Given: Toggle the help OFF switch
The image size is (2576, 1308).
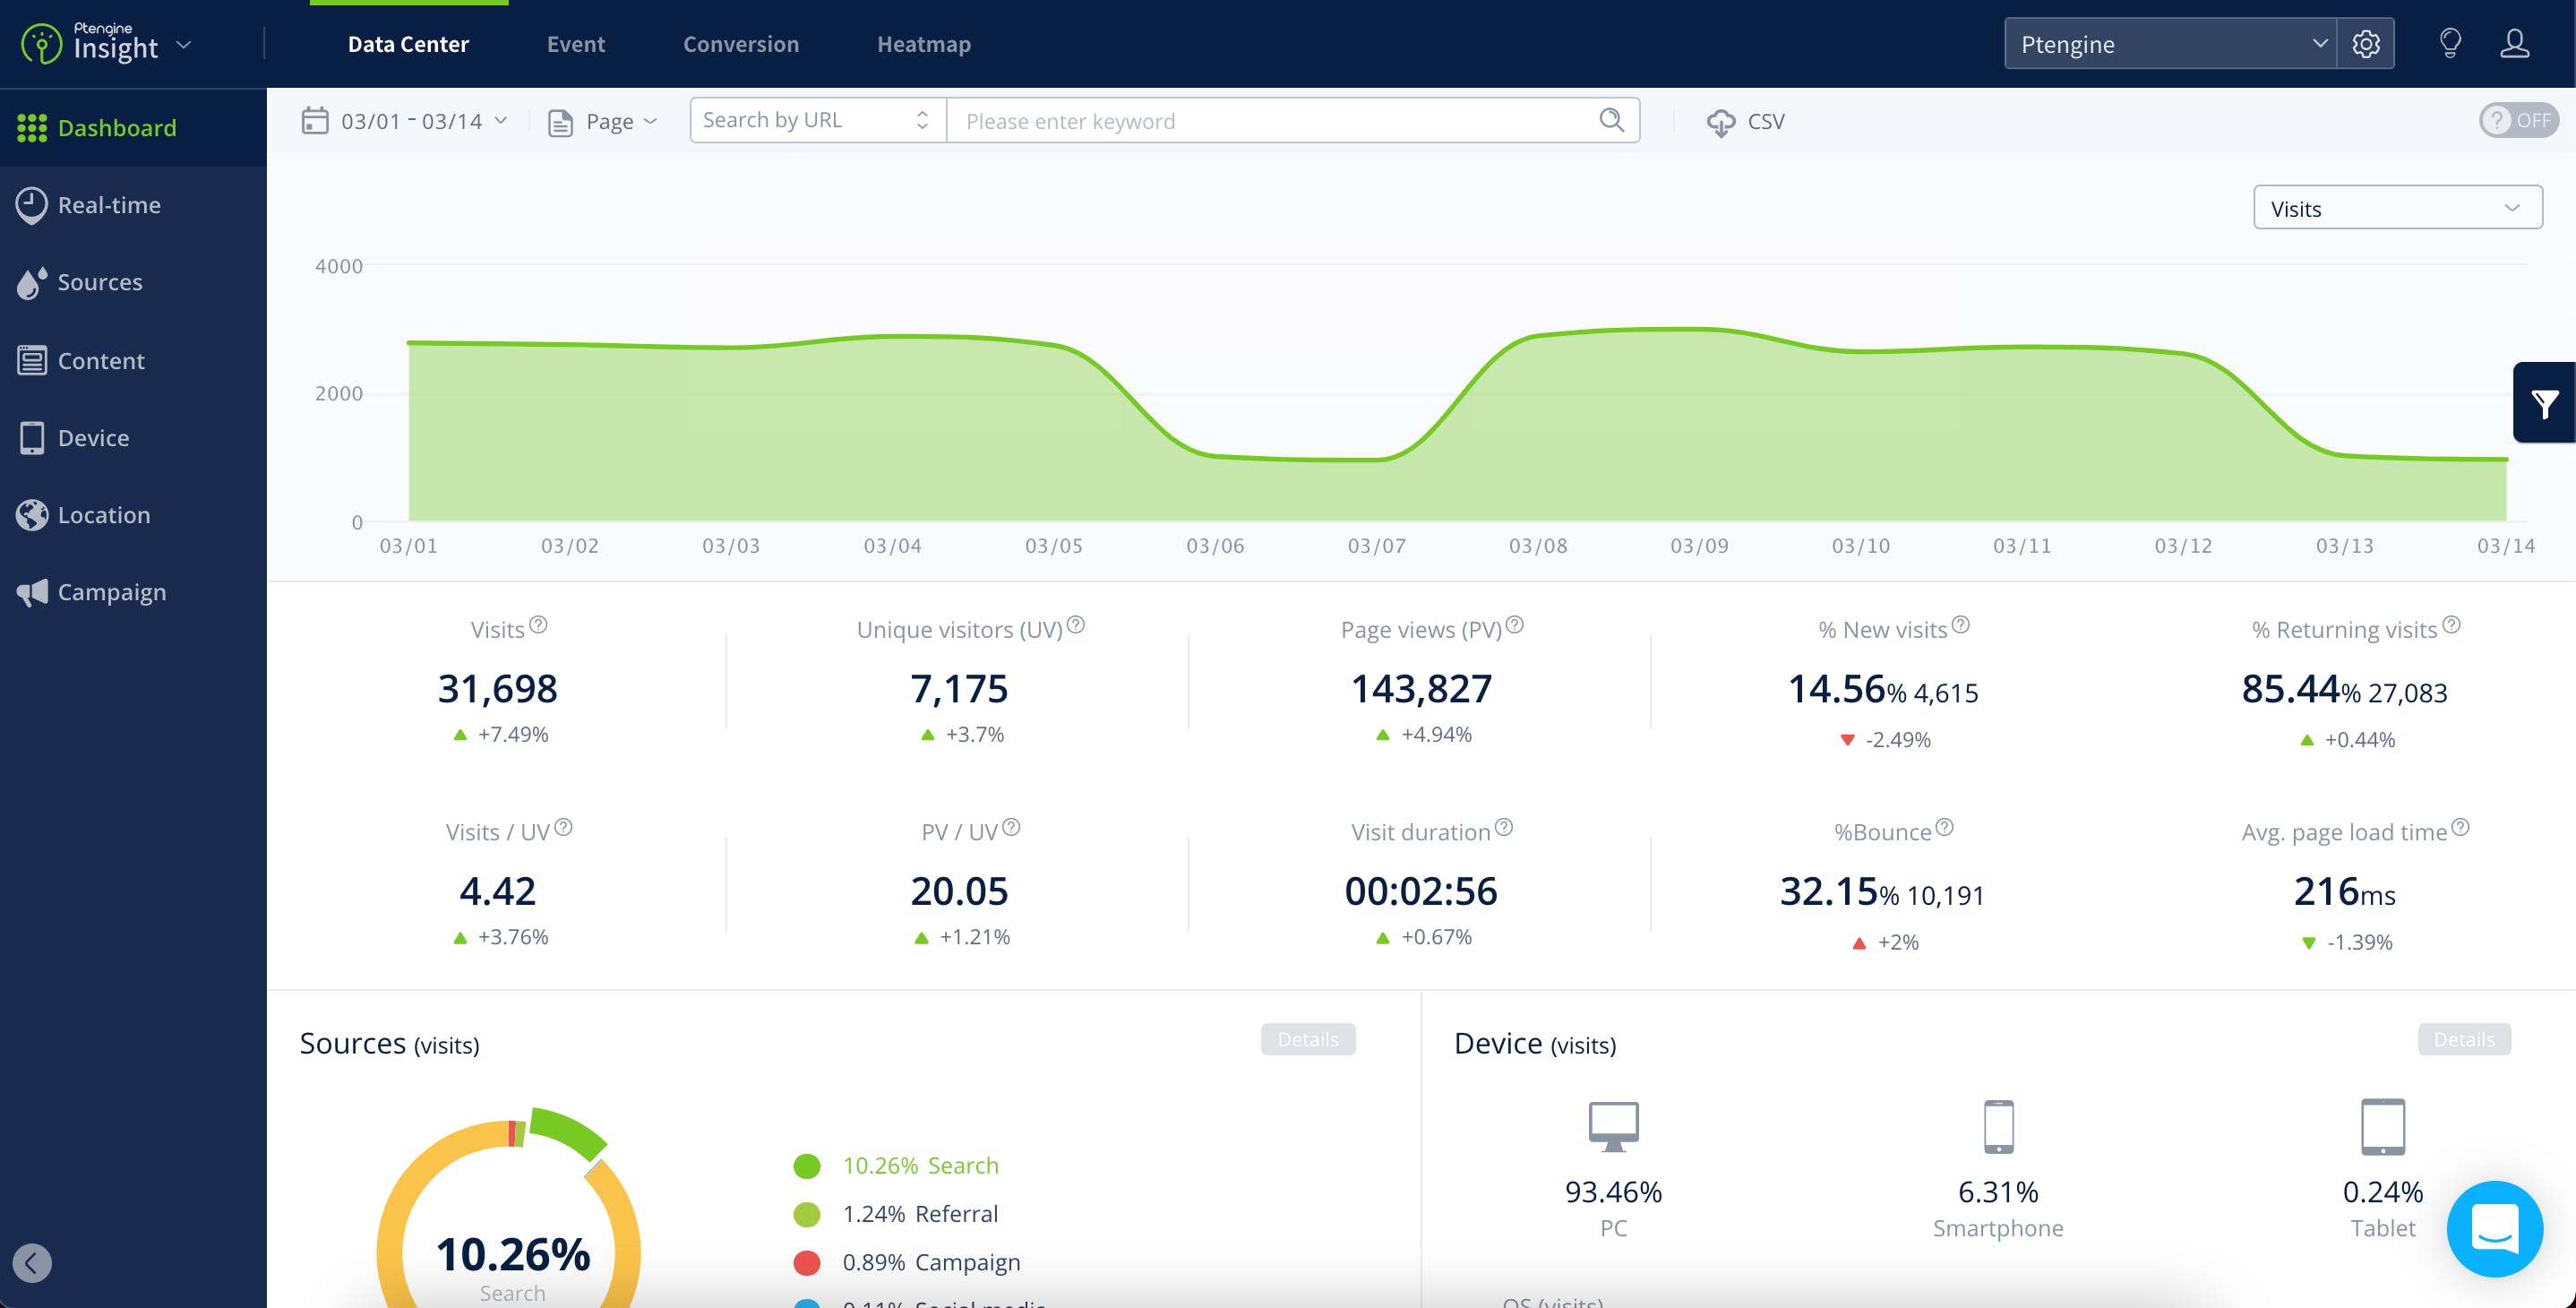Looking at the screenshot, I should click(x=2518, y=120).
